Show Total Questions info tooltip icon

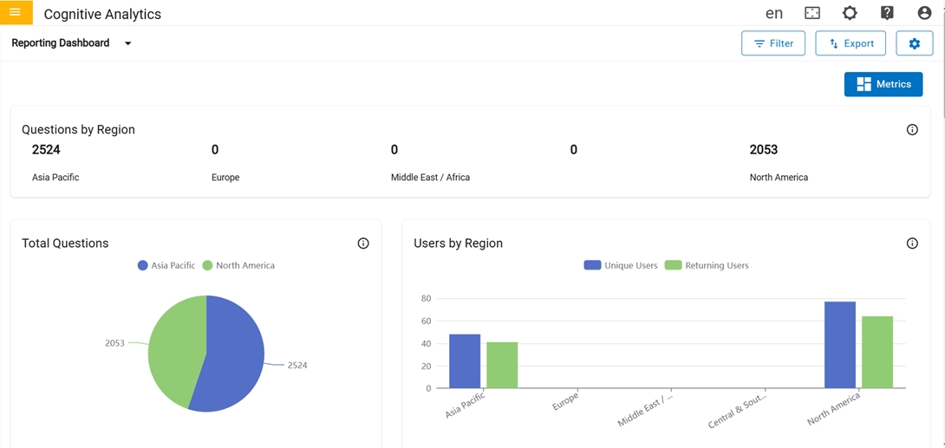pos(363,243)
